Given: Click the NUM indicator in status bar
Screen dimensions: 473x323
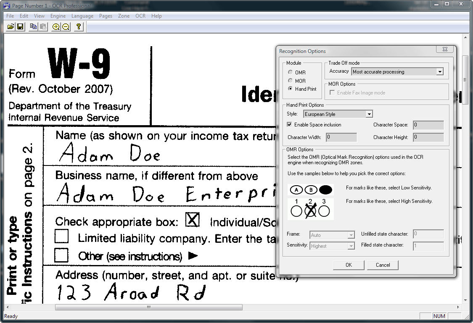Looking at the screenshot, I should pyautogui.click(x=439, y=316).
